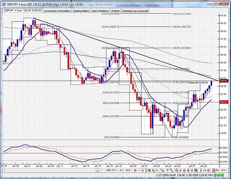Switch to the Open Positions tab

[x=100, y=11]
